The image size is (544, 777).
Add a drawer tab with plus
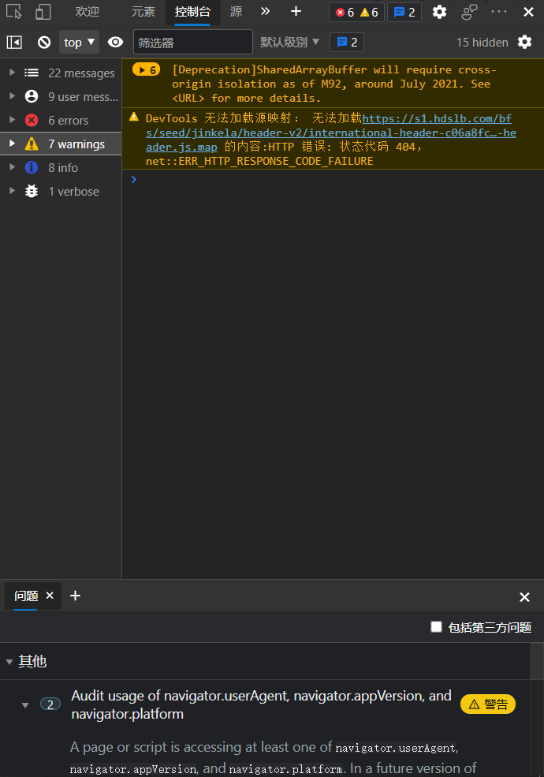(x=76, y=596)
